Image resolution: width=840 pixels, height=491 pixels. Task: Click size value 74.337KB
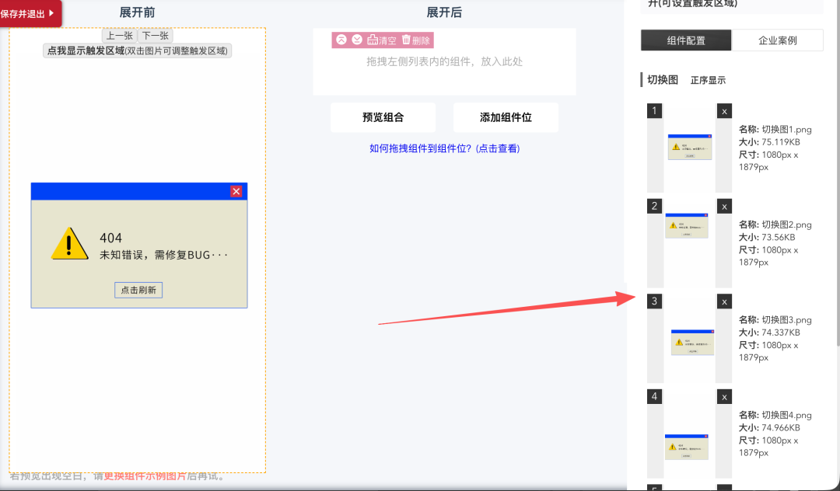781,333
